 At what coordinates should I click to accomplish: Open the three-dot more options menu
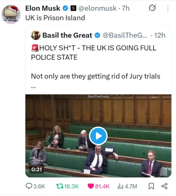168,9
